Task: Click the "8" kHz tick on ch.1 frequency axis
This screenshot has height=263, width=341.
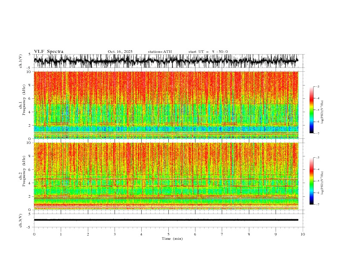Action: click(30, 85)
